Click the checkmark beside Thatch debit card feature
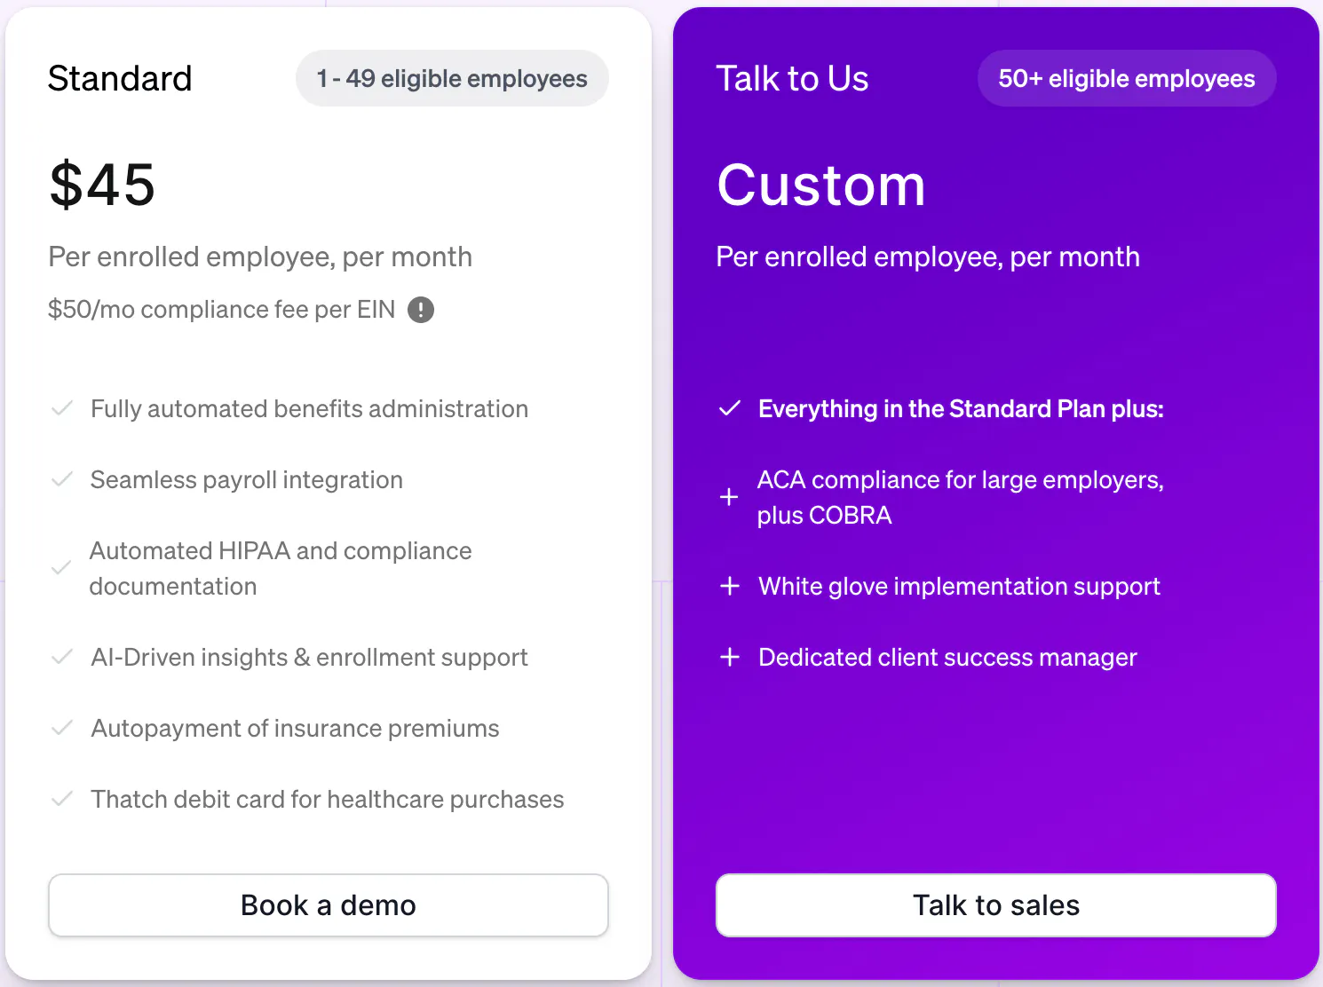1323x987 pixels. click(62, 799)
